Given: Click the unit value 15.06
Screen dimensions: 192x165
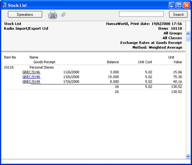Looking at the screenshot, I should point(178,72).
